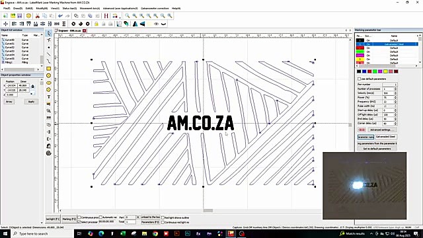Screen dimensions: 423x238
Task: Click the align left icon
Action: point(15,24)
